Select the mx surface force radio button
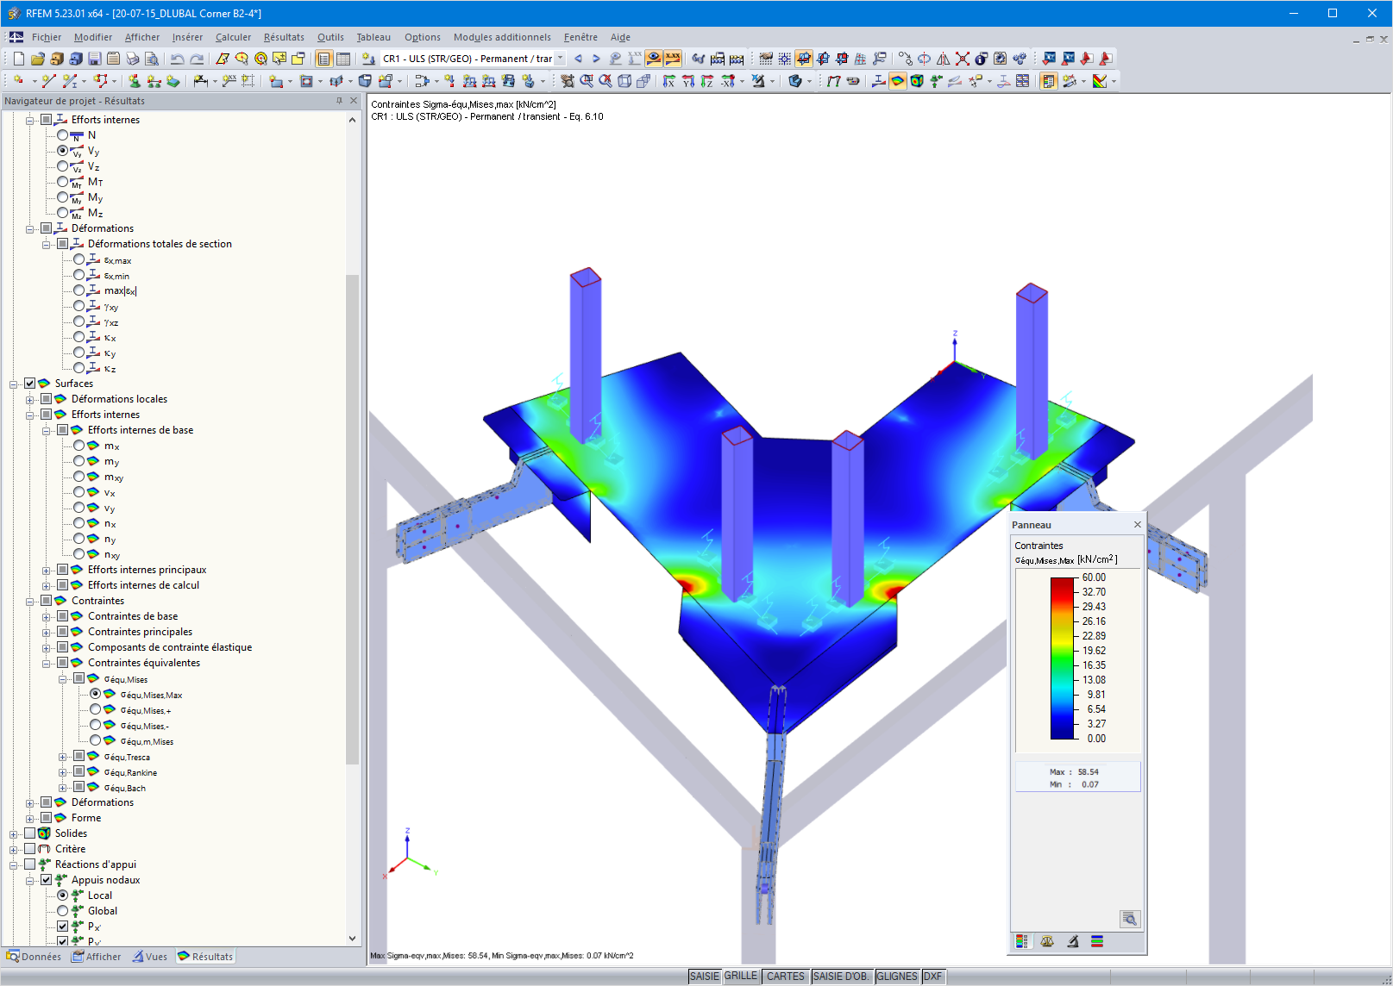1393x986 pixels. click(x=79, y=446)
